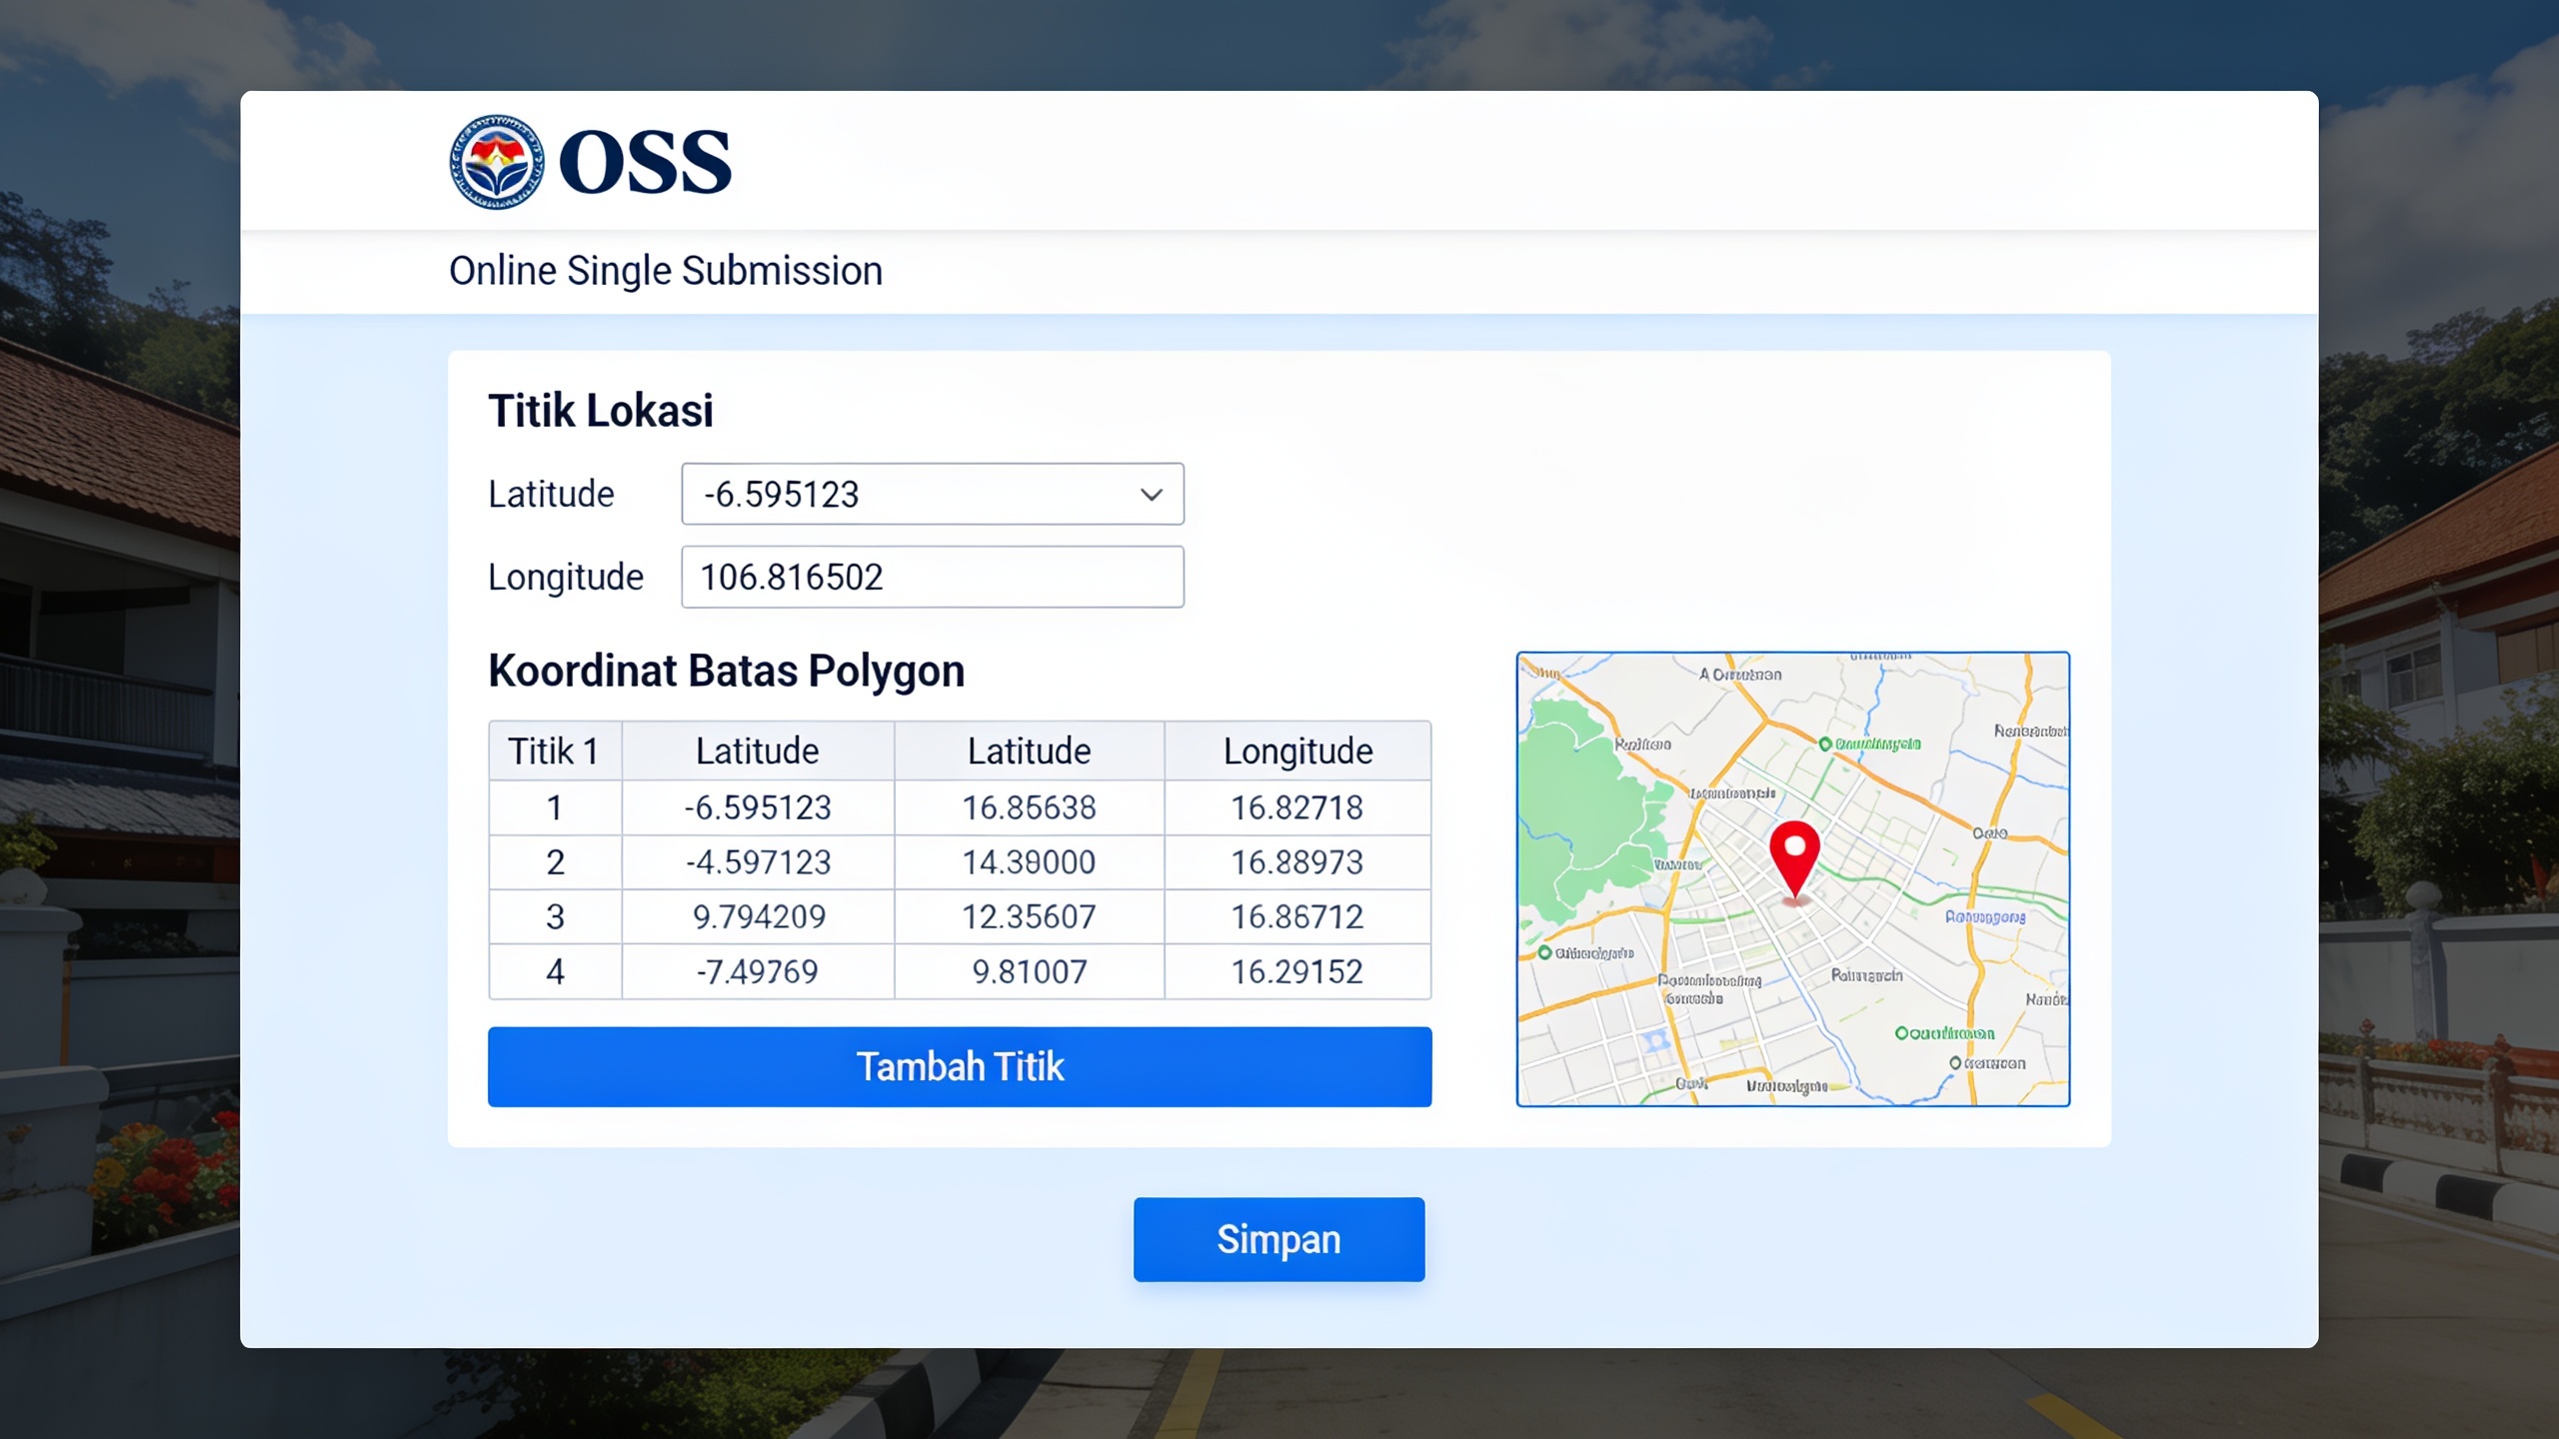Image resolution: width=2559 pixels, height=1439 pixels.
Task: Click the Simpan button
Action: pos(1279,1239)
